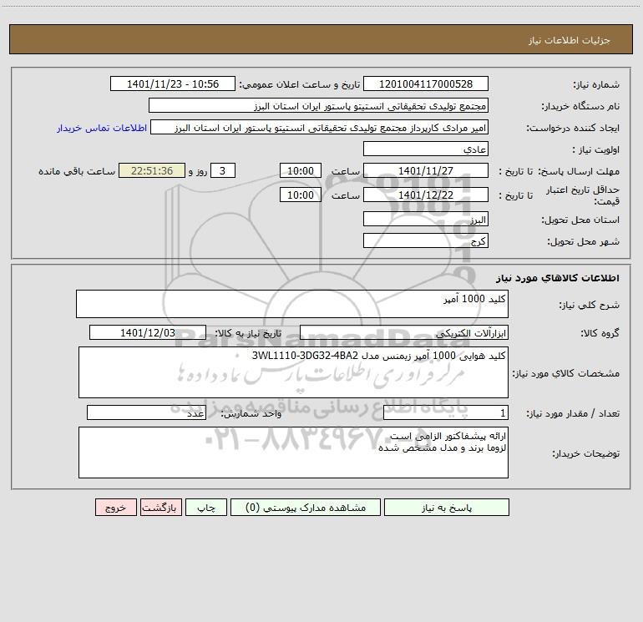Click the delivery city field کرج
This screenshot has width=643, height=622.
click(426, 240)
